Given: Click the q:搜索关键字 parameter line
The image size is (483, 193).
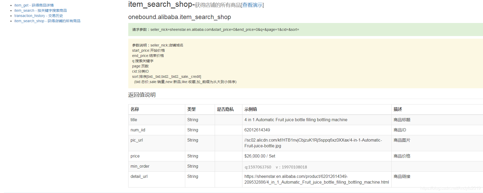Looking at the screenshot, I should (x=143, y=61).
